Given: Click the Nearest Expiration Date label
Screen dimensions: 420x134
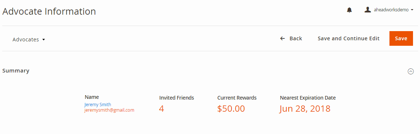Looking at the screenshot, I should 308,98.
